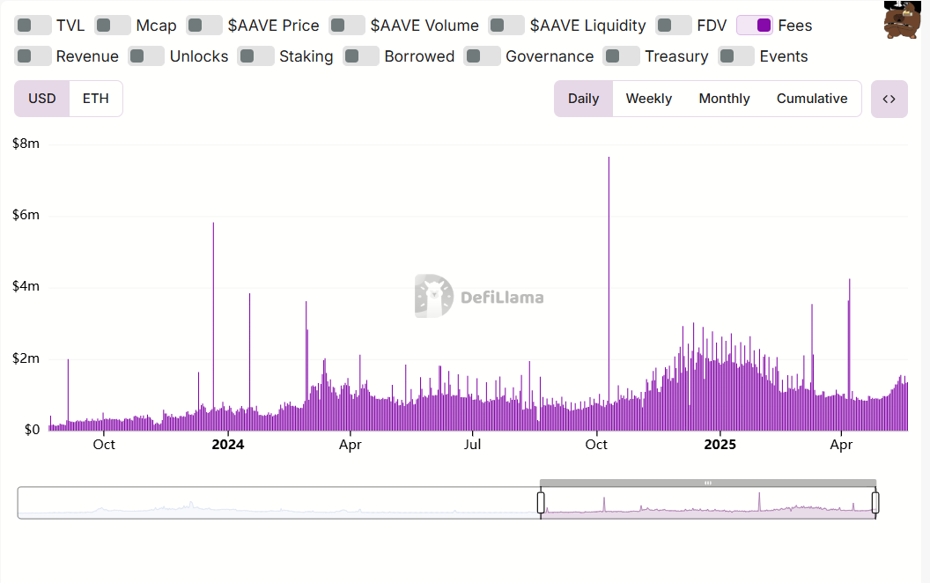
Task: Enable the $AAVE Volume toggle
Action: point(346,26)
